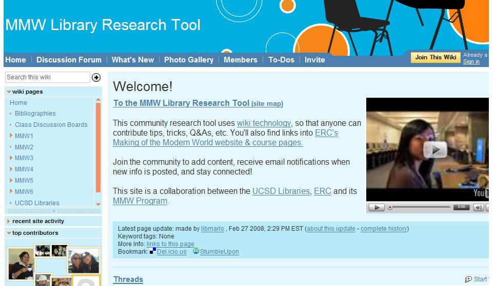The height and width of the screenshot is (286, 495).
Task: Expand the recent site activity section
Action: [9, 221]
